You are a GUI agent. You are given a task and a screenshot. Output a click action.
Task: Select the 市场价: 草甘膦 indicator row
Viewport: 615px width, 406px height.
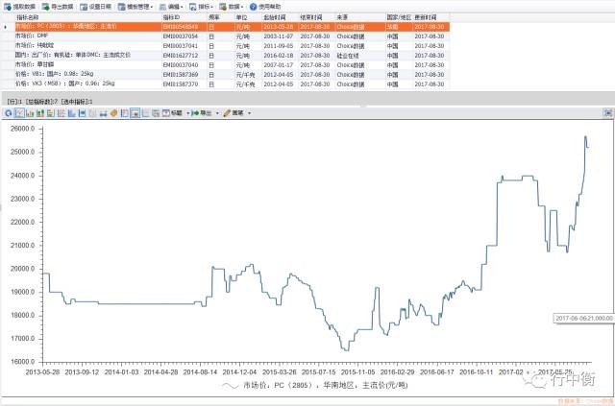pyautogui.click(x=233, y=64)
